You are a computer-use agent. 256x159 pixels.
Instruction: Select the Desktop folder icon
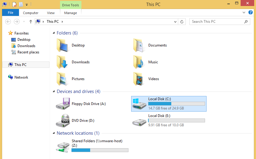coord(62,45)
